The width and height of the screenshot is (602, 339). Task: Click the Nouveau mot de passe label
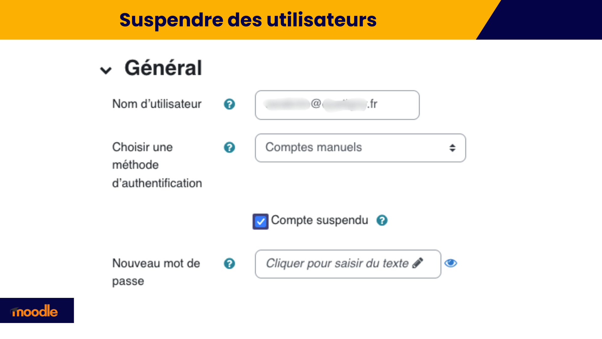pyautogui.click(x=156, y=272)
